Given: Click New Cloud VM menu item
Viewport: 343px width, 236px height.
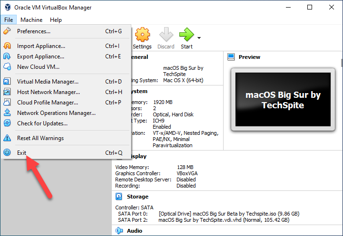Looking at the screenshot, I should click(x=38, y=67).
